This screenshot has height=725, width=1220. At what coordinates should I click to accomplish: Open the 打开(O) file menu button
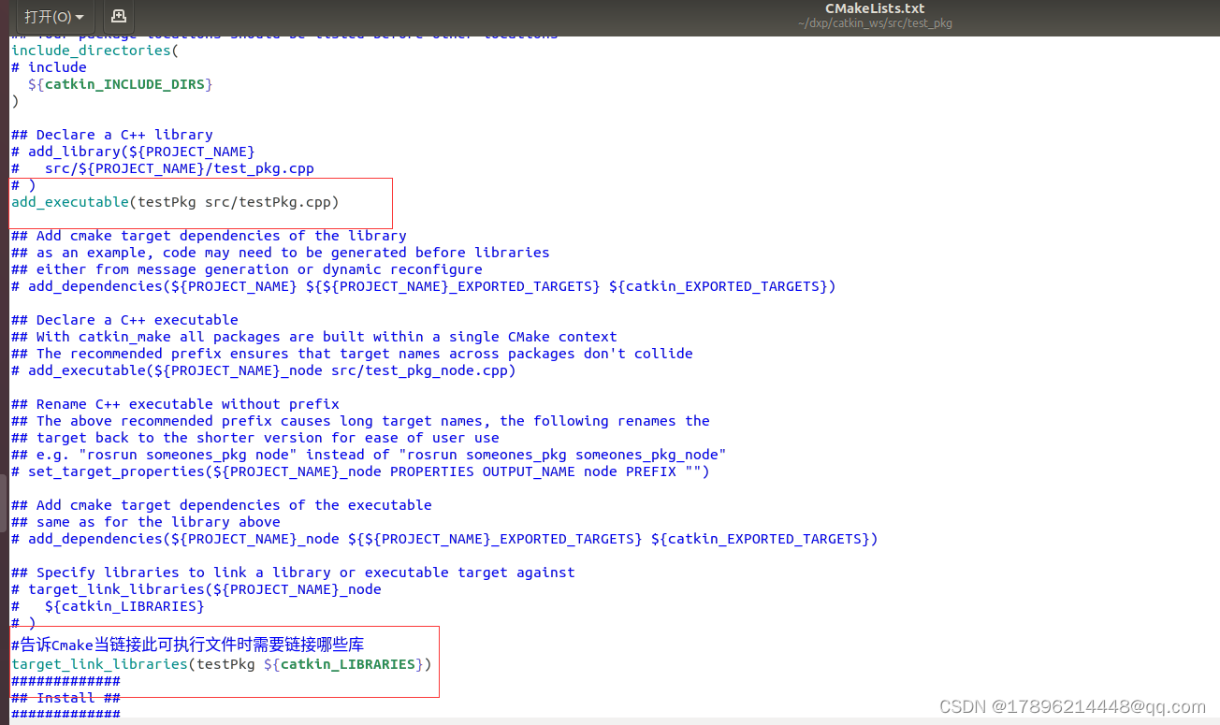coord(53,16)
